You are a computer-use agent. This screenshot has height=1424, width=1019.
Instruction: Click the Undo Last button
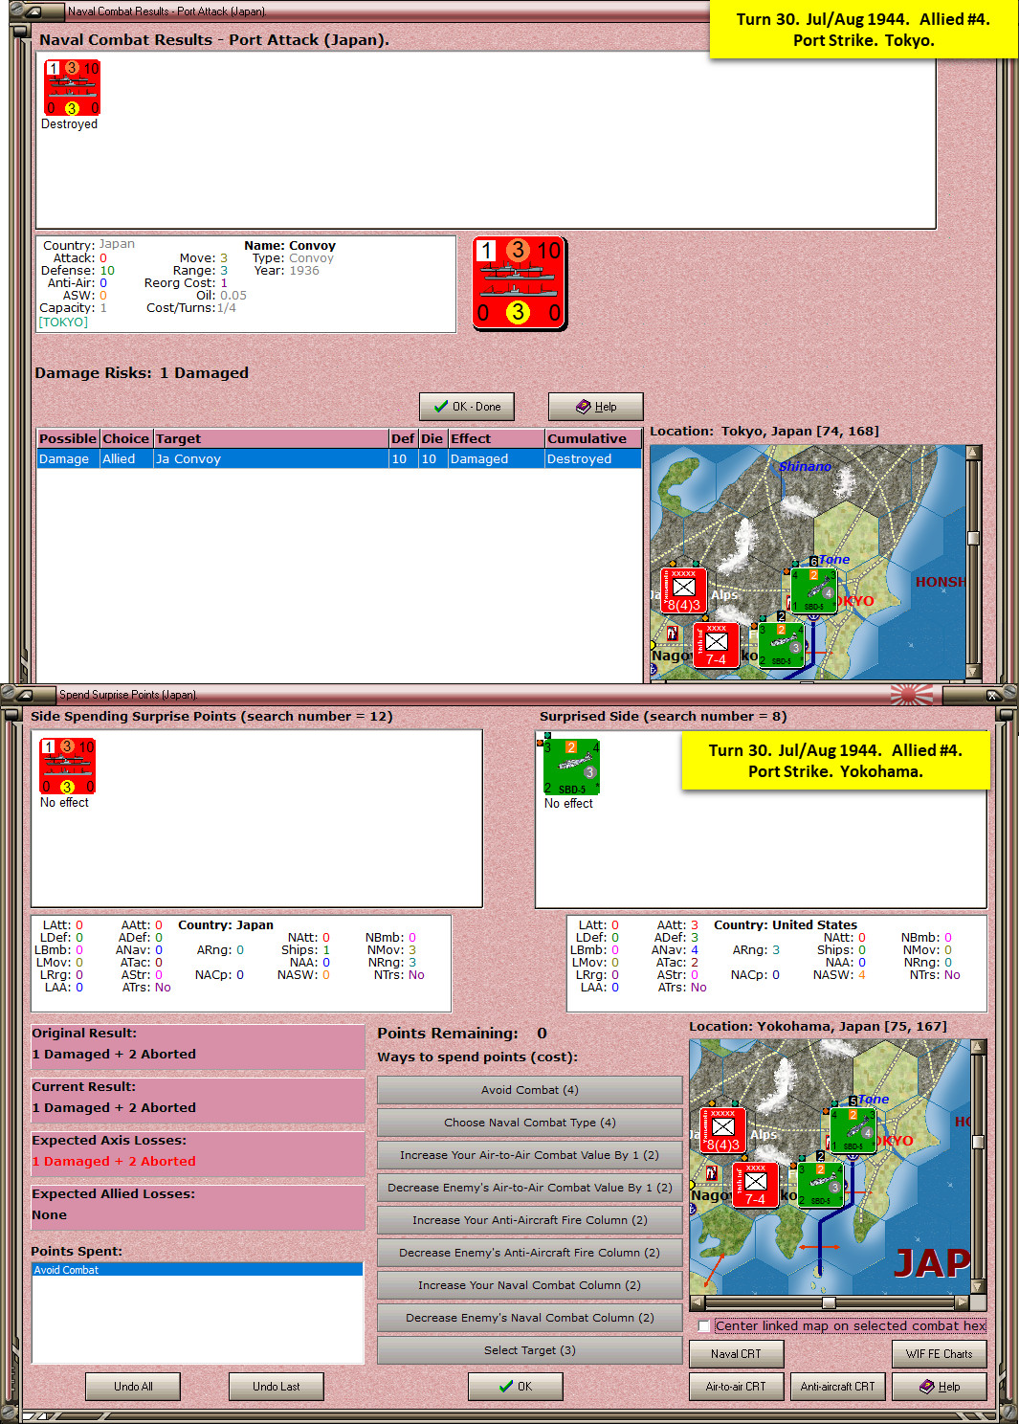[277, 1387]
